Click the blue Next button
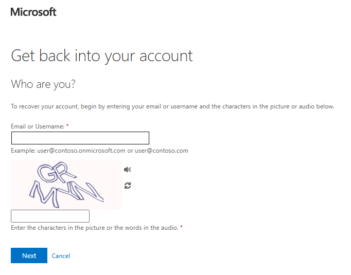The image size is (351, 275). (x=29, y=255)
